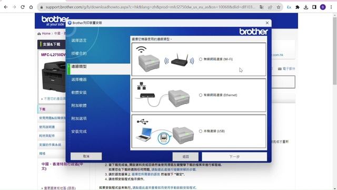Screen dimensions: 337x190
Task: Click the Wi-Fi signal icon in installer
Action: pos(141,50)
